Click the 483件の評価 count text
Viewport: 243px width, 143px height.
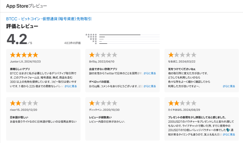[x=72, y=43]
